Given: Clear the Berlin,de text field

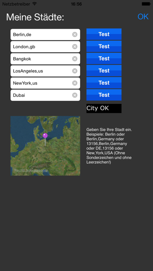Looking at the screenshot, I should pos(75,35).
